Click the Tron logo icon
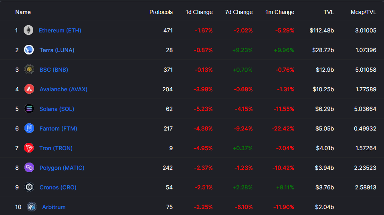Screen dimensions: 384x215 click(29, 148)
